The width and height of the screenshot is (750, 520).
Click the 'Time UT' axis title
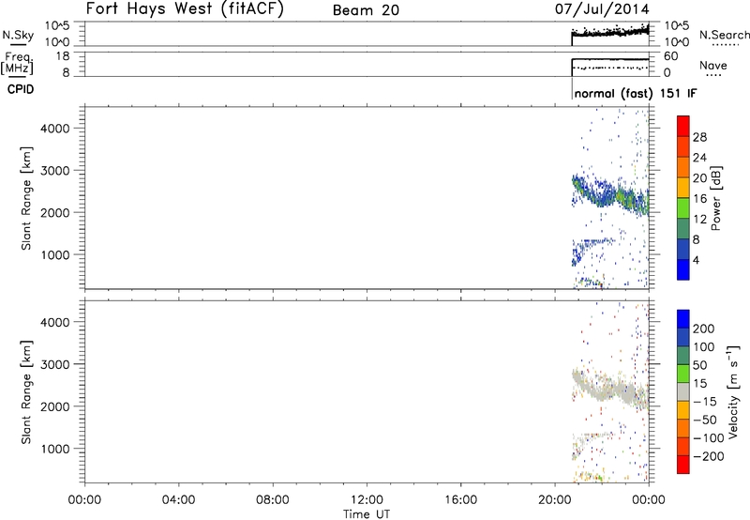367,513
